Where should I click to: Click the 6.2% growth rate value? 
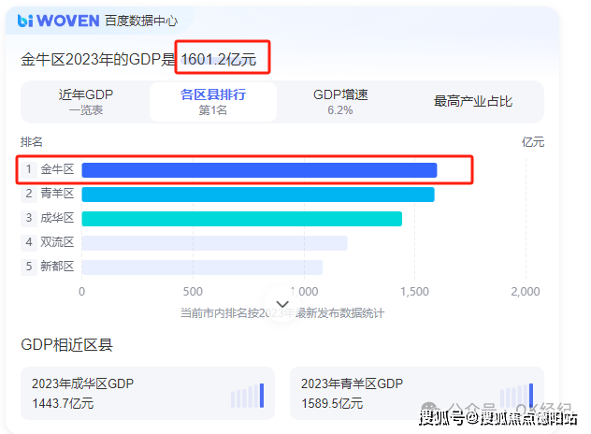[340, 110]
